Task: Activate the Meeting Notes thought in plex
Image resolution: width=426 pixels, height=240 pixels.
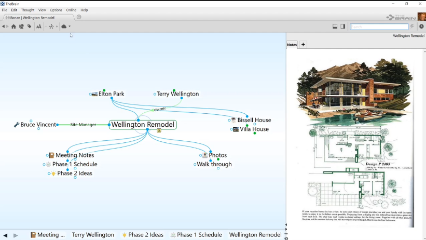Action: pyautogui.click(x=75, y=155)
